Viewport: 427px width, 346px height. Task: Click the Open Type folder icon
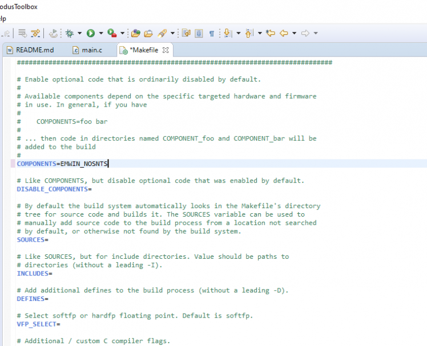(136, 33)
